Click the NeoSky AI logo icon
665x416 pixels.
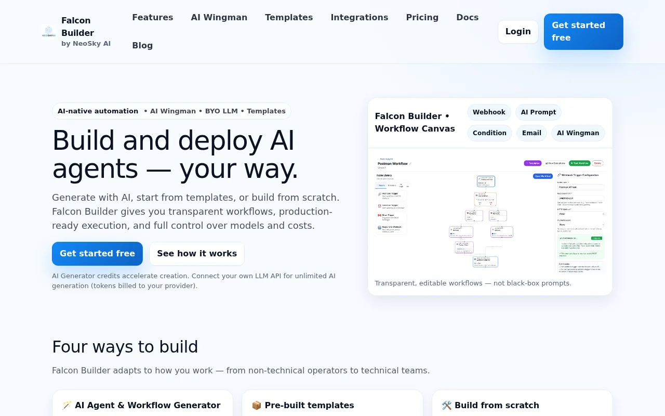tap(48, 32)
